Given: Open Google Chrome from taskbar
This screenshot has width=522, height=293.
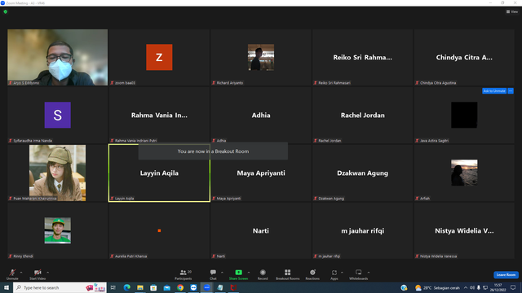Looking at the screenshot, I should [180, 287].
